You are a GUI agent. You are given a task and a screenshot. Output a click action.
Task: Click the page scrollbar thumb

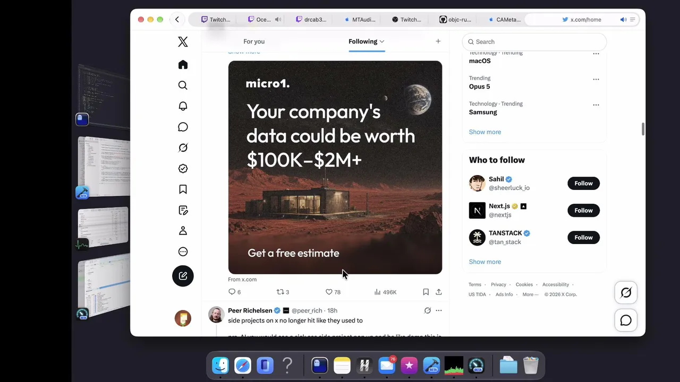pyautogui.click(x=642, y=129)
